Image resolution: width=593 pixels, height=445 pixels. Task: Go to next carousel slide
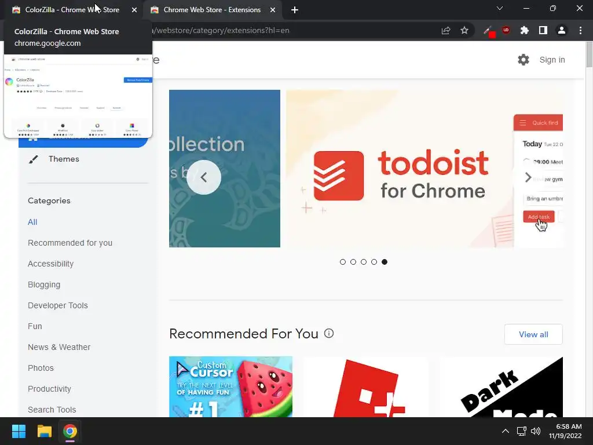pyautogui.click(x=528, y=177)
